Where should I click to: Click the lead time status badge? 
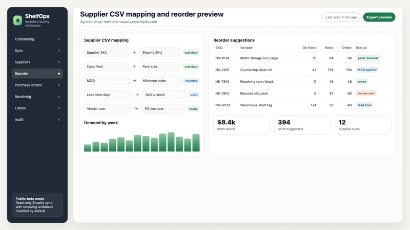(364, 105)
